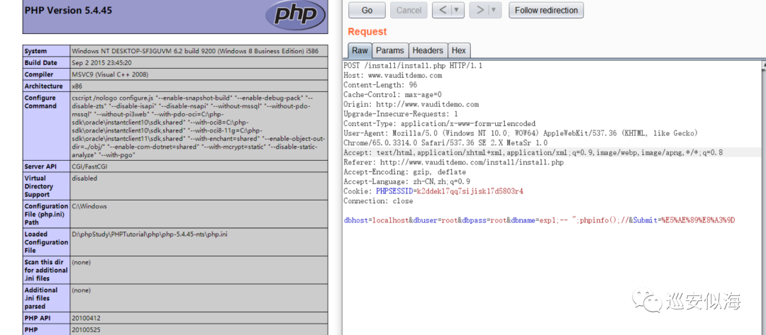Click the Go button in Burp Repeater
This screenshot has height=335, width=766.
(367, 10)
